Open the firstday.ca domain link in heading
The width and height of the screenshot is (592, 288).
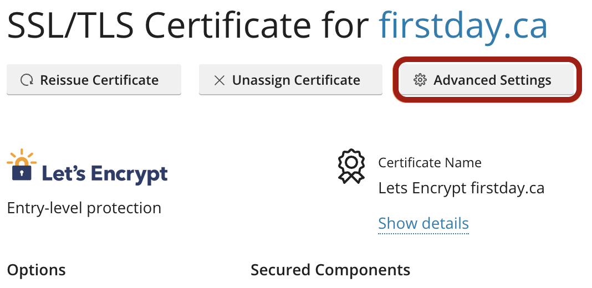(x=463, y=25)
